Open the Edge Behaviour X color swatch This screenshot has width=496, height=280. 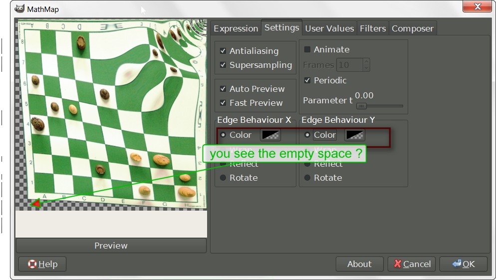click(x=270, y=135)
